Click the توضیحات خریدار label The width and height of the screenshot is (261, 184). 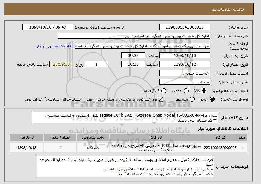tap(232, 167)
